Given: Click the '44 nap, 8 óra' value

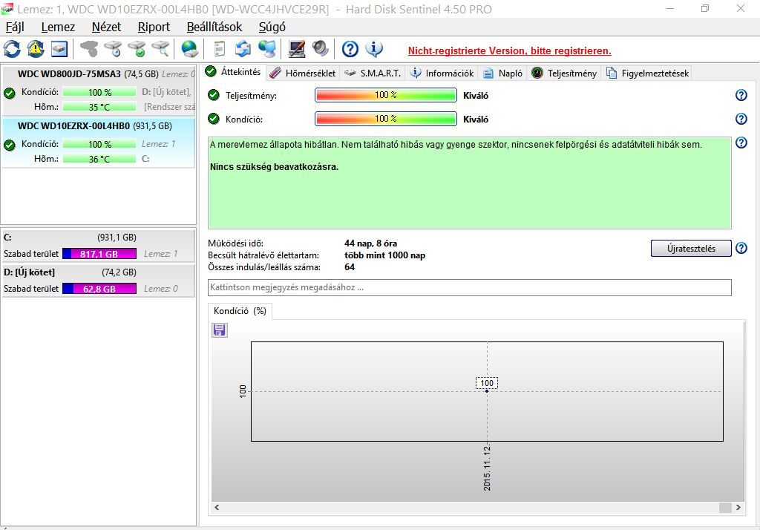Looking at the screenshot, I should pyautogui.click(x=371, y=243).
